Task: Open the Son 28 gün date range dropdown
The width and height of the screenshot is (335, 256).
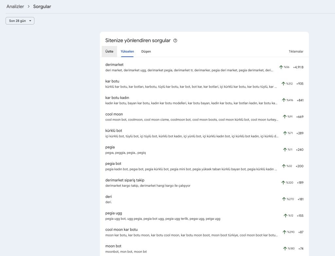Action: coord(20,21)
